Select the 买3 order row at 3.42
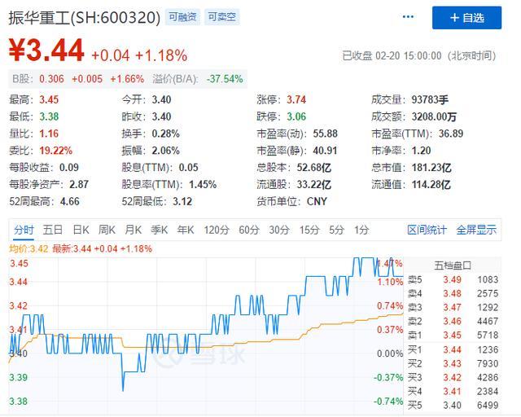 [453, 378]
